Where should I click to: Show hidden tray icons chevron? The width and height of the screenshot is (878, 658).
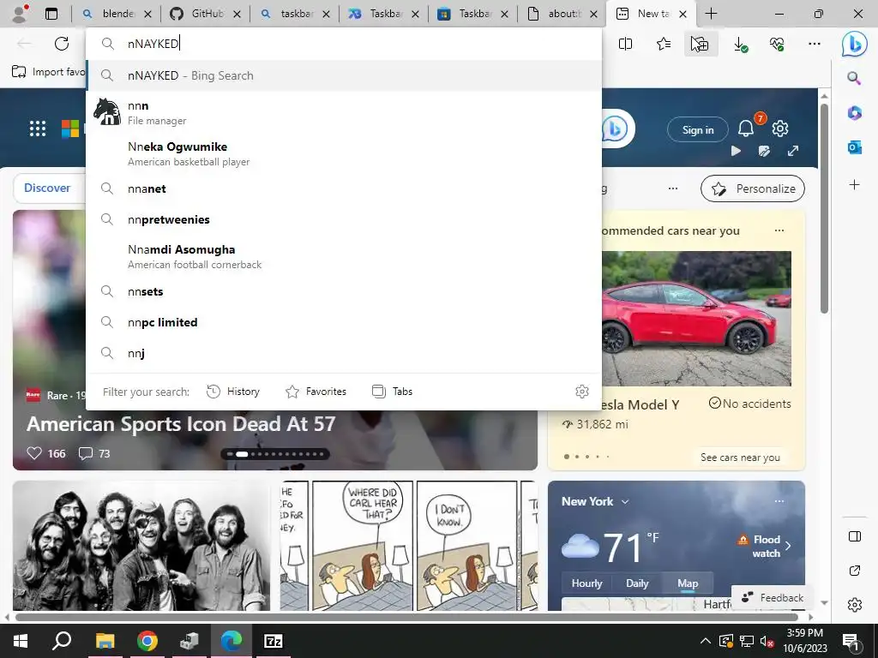[x=705, y=641]
